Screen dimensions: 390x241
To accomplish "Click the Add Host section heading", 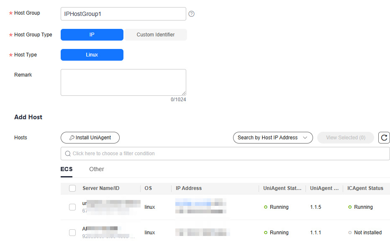I will (x=28, y=117).
